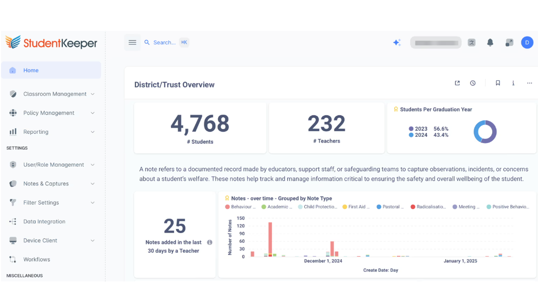538x302 pixels.
Task: Expand the Reporting chevron
Action: point(93,132)
